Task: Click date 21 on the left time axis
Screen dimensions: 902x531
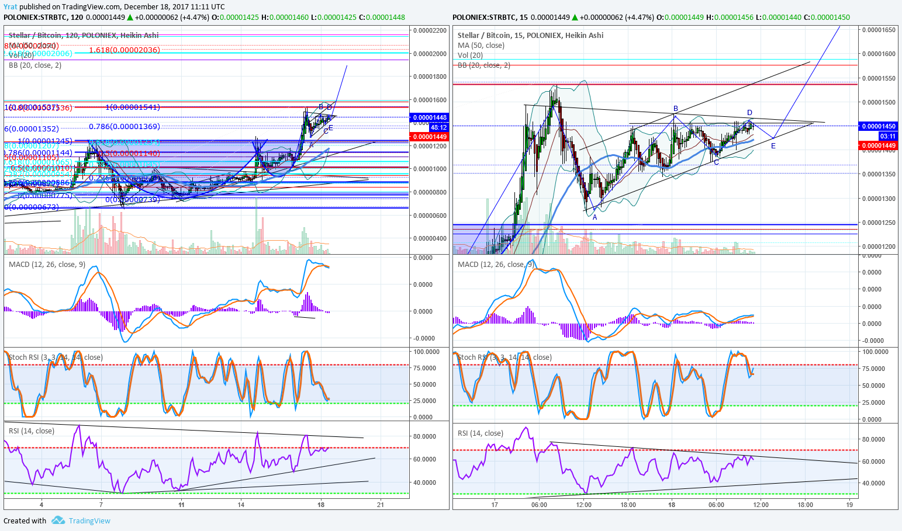Action: [381, 505]
